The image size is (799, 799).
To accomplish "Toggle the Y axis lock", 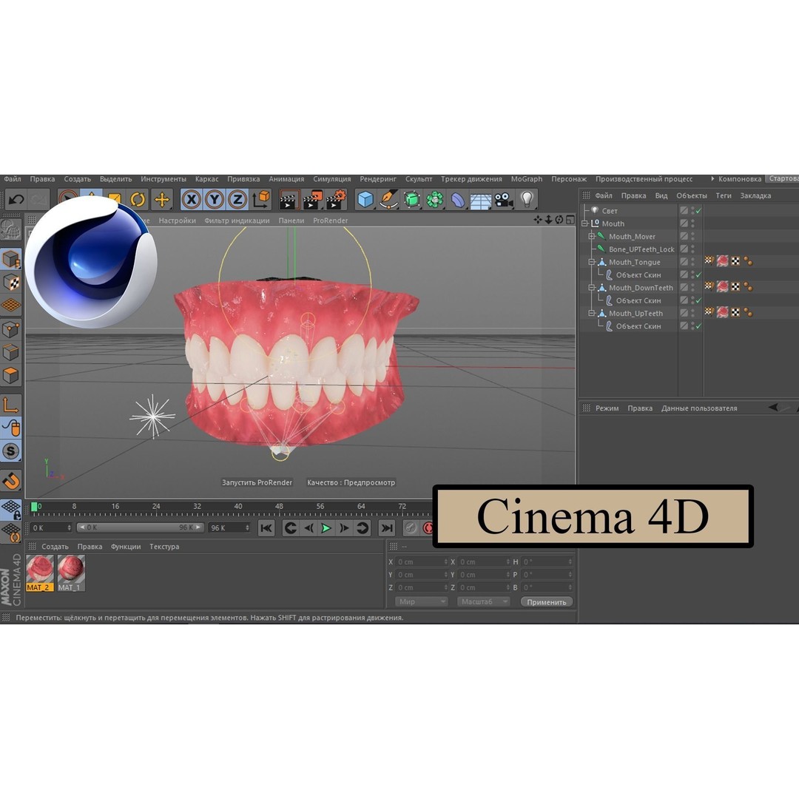I will pos(215,199).
